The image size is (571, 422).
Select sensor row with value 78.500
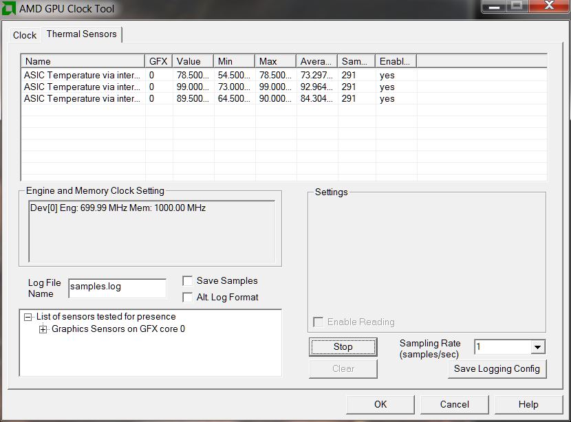(284, 76)
